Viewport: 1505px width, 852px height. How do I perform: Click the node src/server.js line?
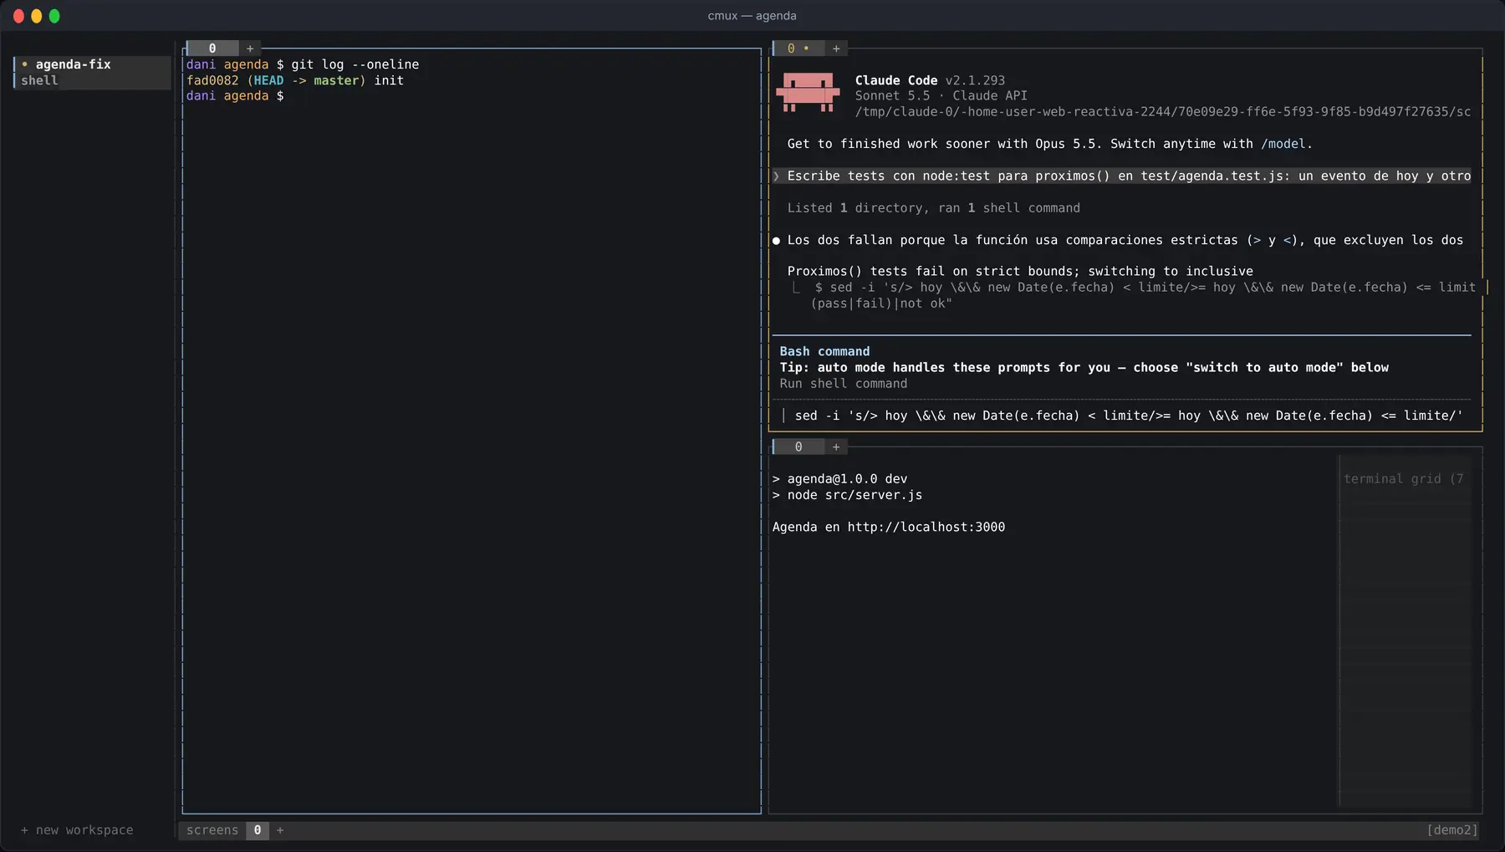847,495
